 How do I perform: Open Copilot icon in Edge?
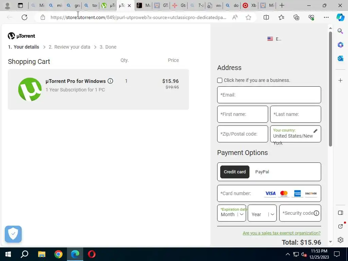coord(340,17)
